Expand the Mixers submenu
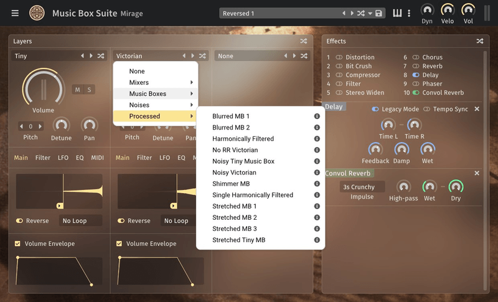The width and height of the screenshot is (498, 302). tap(156, 83)
